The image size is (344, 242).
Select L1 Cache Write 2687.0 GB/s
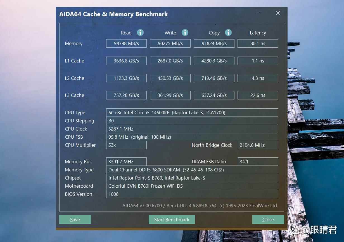click(x=170, y=61)
